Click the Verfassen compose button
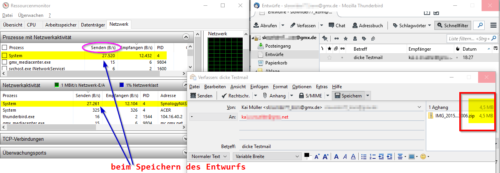This screenshot has height=173, width=500. click(x=303, y=26)
